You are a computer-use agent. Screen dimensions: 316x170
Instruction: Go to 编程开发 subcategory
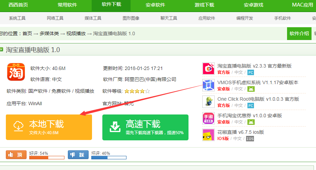point(245,18)
